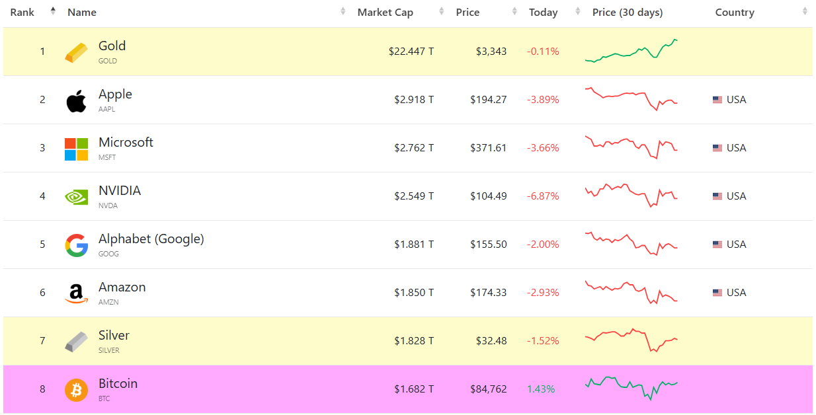The height and width of the screenshot is (415, 816).
Task: Open the Alphabet (Google) name link
Action: click(x=151, y=239)
